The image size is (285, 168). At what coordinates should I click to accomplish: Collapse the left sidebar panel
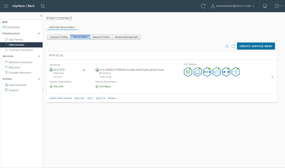coord(41,16)
